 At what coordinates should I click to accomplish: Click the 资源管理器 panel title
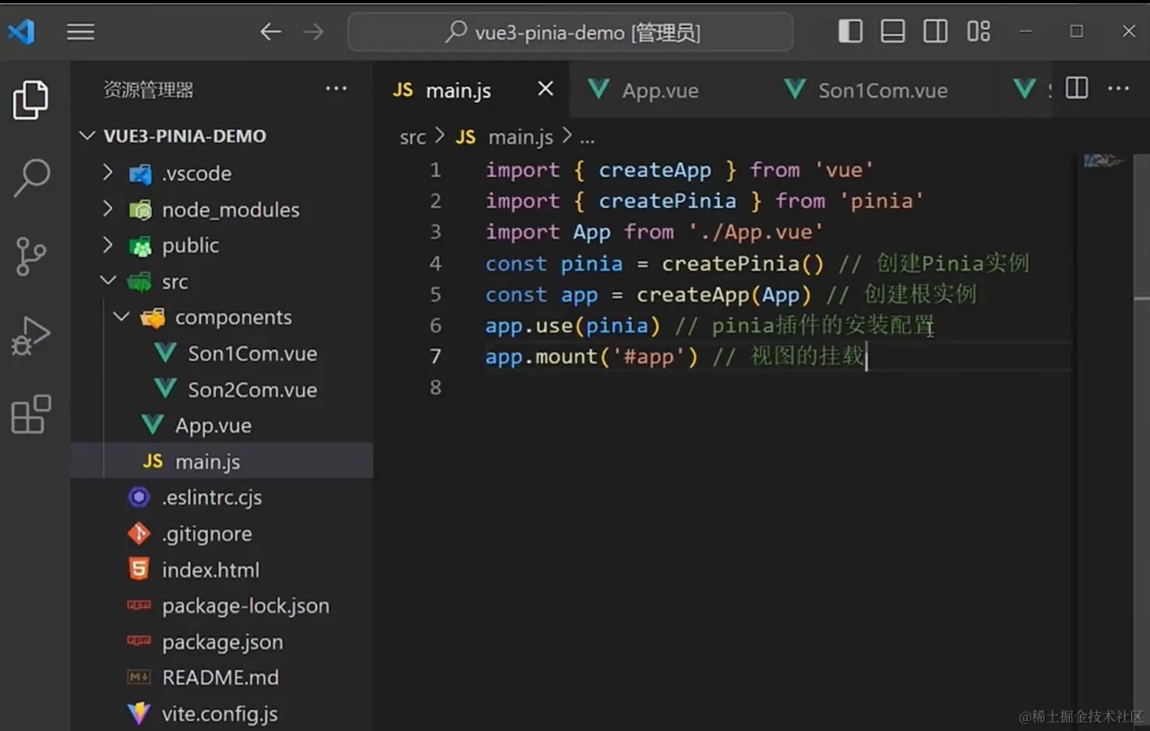click(148, 90)
